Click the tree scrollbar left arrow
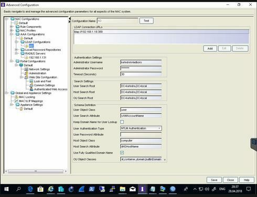The image size is (257, 197). 6,171
